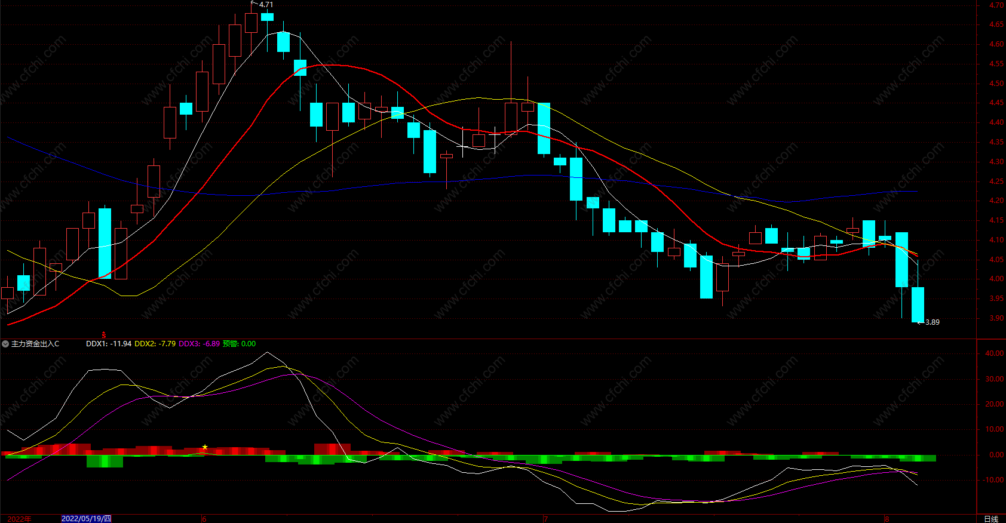Select the DDX1: -11.94 value label

point(109,344)
